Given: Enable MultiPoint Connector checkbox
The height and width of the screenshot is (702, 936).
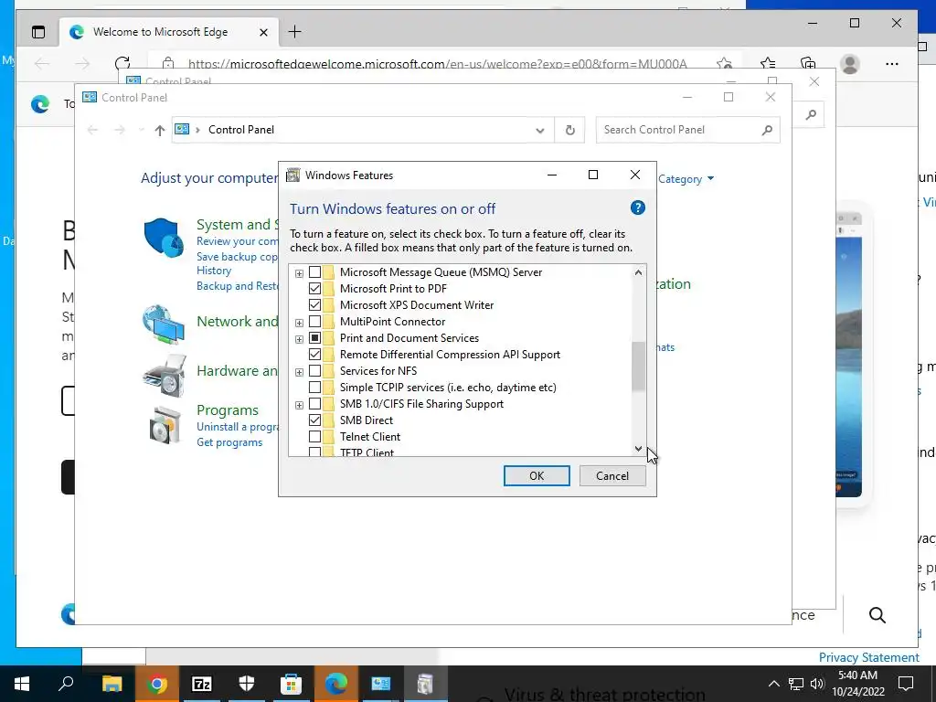Looking at the screenshot, I should pyautogui.click(x=314, y=322).
